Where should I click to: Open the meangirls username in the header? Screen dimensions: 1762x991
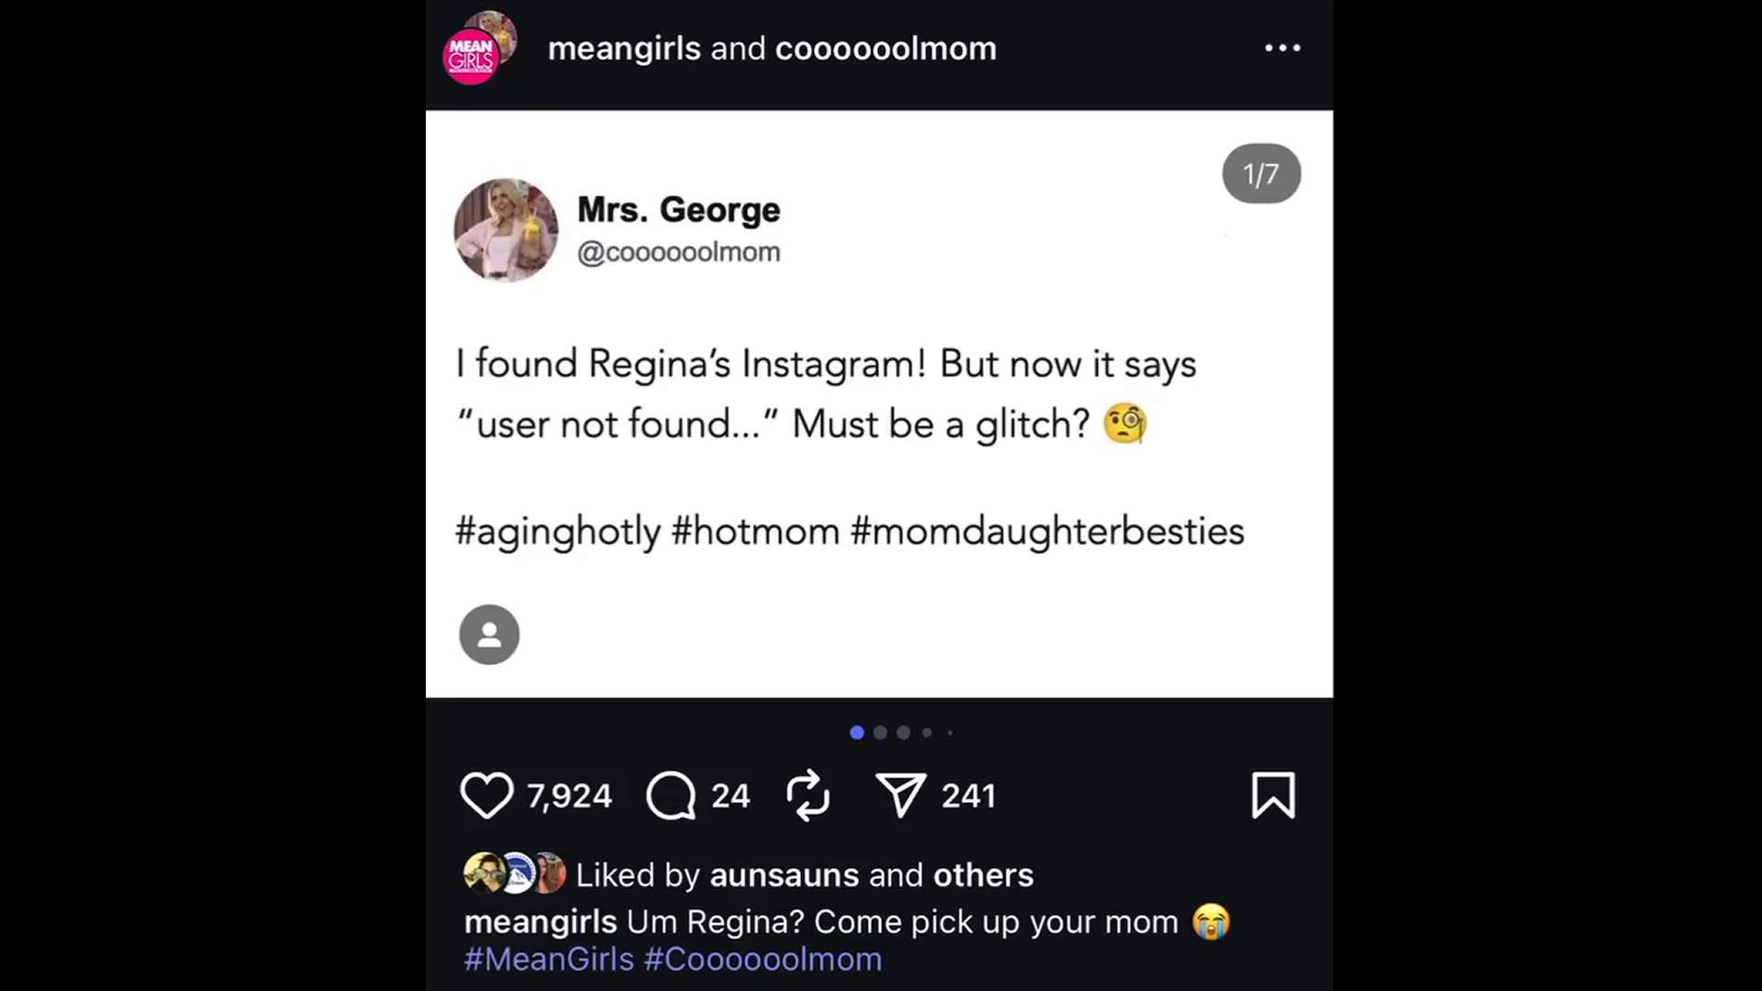624,48
